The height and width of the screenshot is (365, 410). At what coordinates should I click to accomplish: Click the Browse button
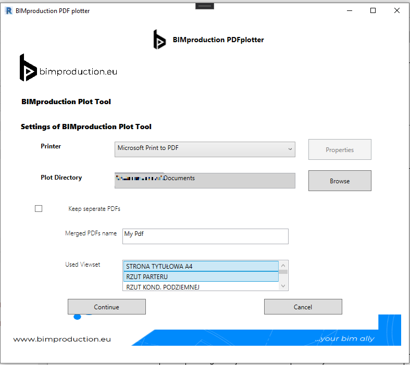pos(339,181)
